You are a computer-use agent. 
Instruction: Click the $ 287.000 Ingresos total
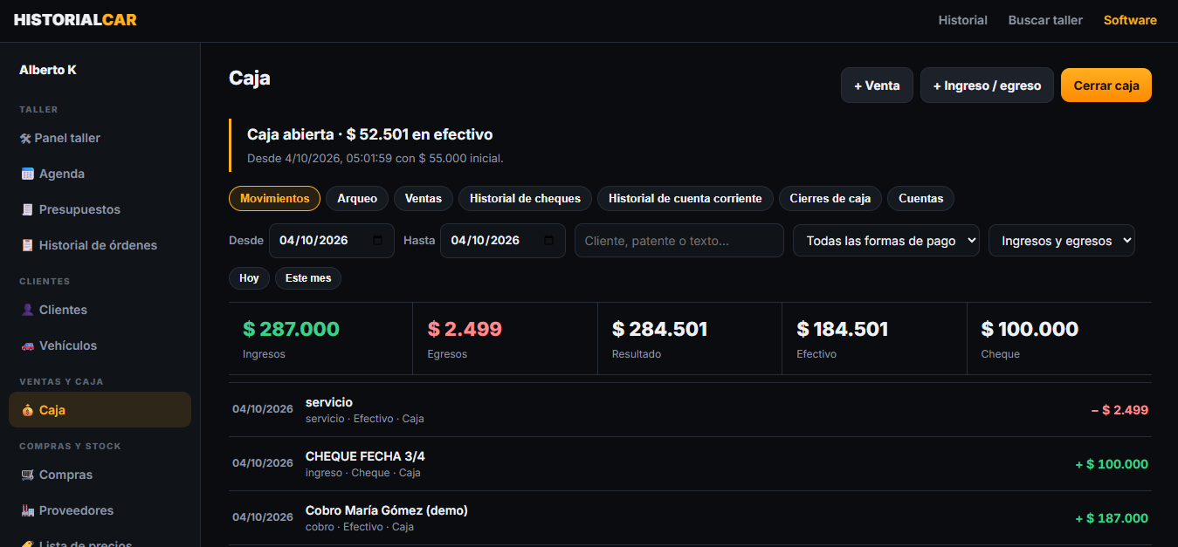[291, 329]
